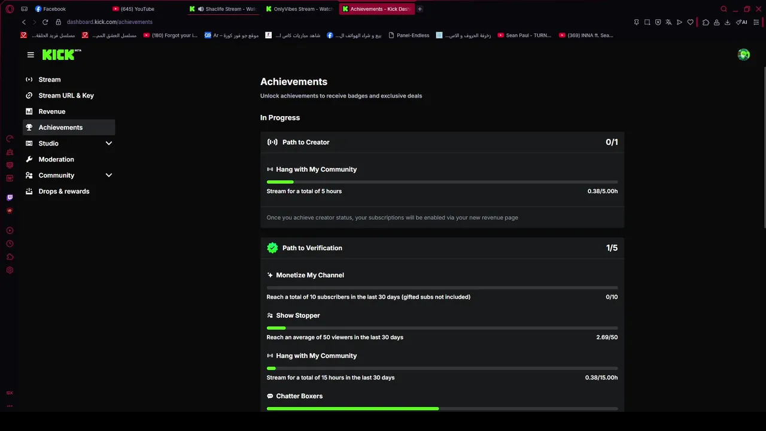766x431 pixels.
Task: Open the browser downloads icon
Action: tap(727, 22)
